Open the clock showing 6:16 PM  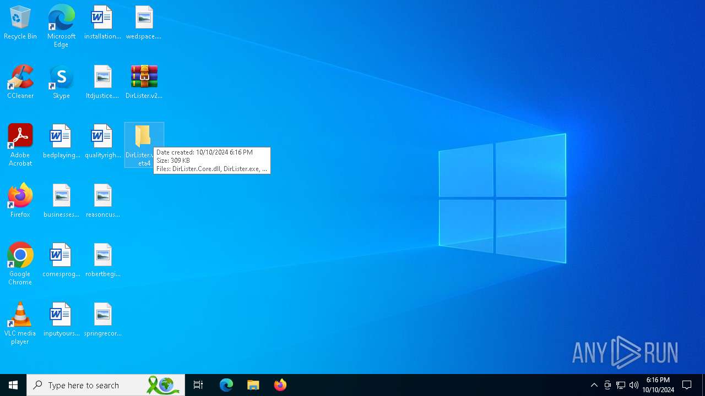[x=658, y=385]
